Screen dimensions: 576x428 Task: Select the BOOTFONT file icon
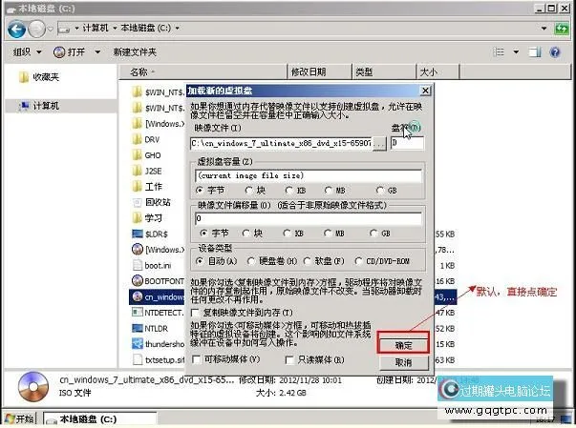(x=137, y=280)
